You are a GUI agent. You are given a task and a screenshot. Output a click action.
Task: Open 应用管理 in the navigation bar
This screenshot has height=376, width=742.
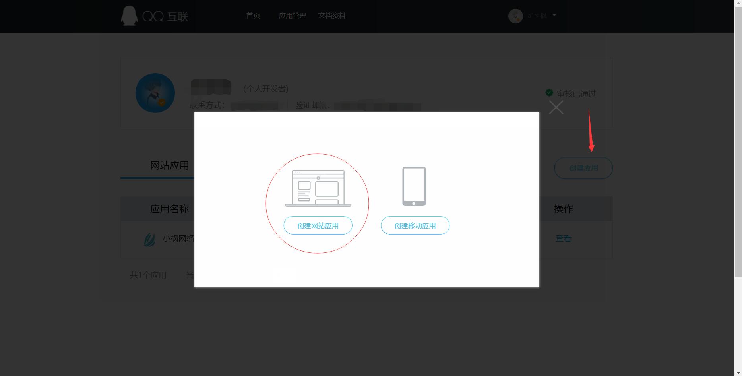pyautogui.click(x=292, y=16)
